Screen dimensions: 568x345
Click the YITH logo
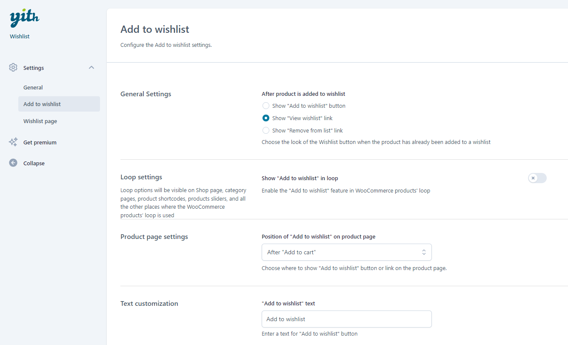coord(24,18)
